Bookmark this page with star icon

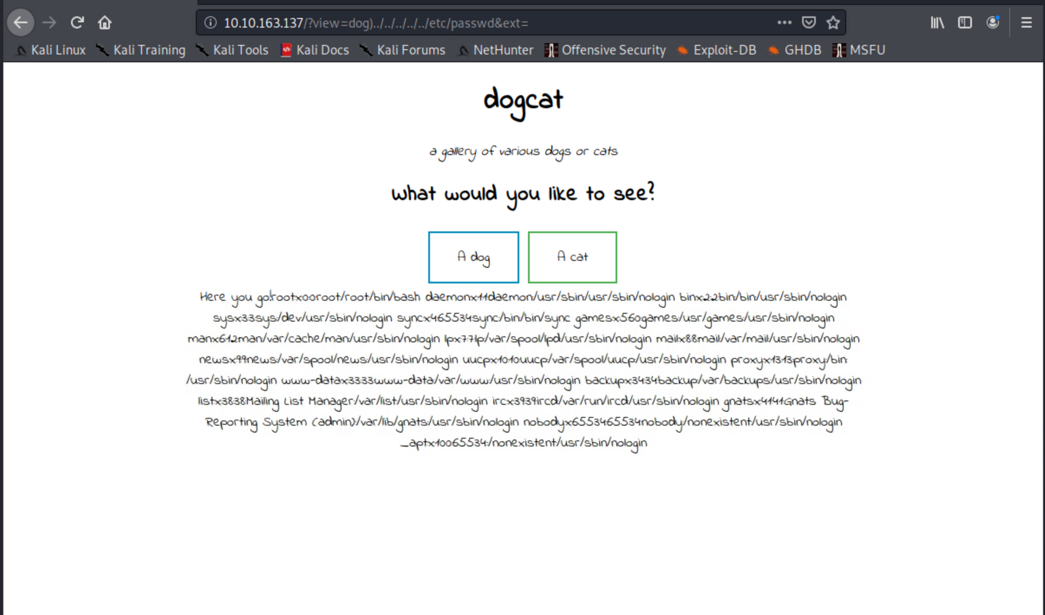(833, 22)
